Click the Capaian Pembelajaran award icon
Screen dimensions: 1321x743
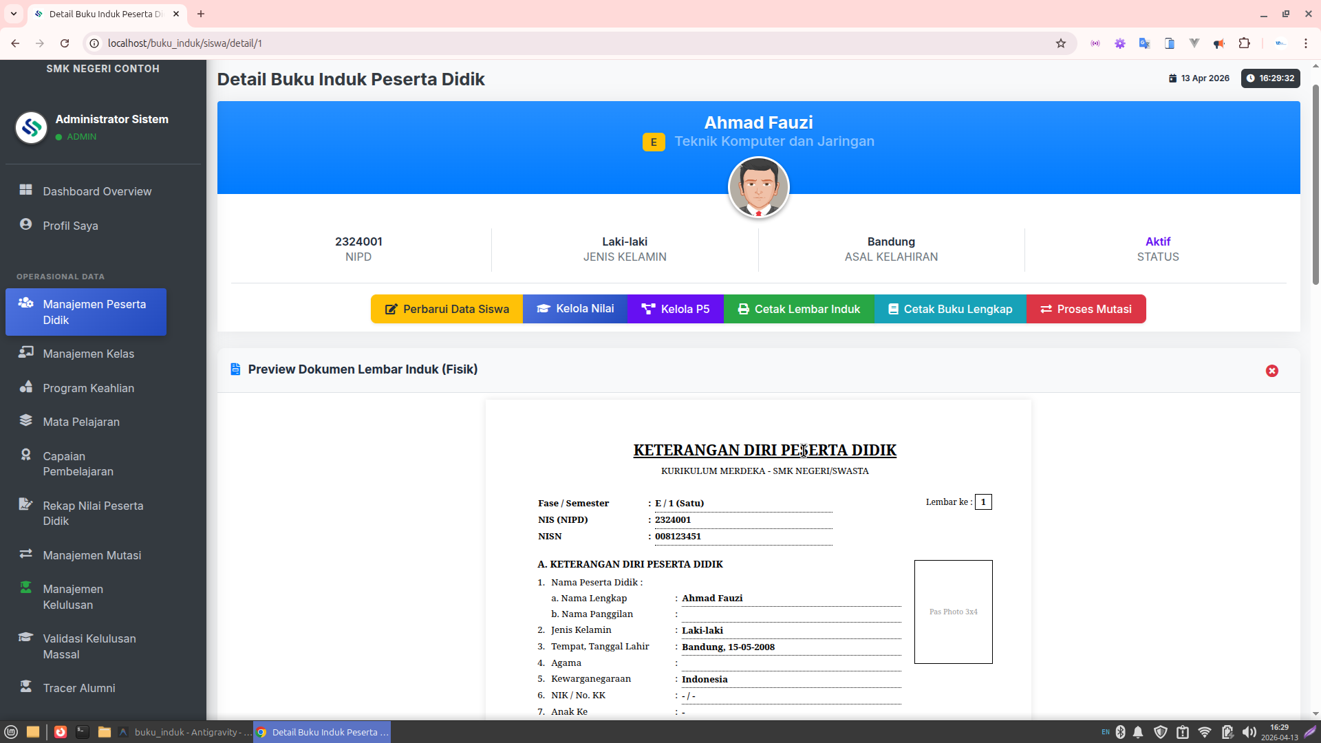(26, 455)
